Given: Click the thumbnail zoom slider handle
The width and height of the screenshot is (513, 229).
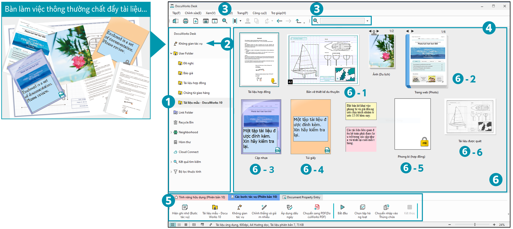Looking at the screenshot, I should tap(475, 225).
